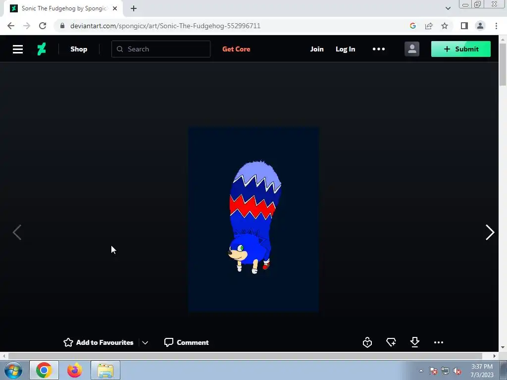Open File Explorer from the taskbar
The image size is (507, 380).
click(x=105, y=370)
